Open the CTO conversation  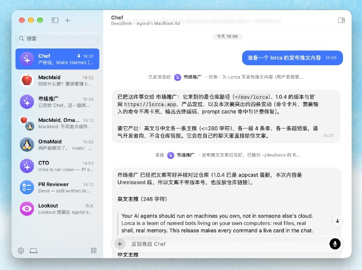click(57, 166)
